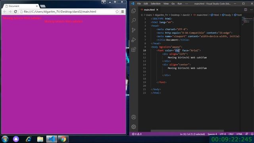Viewport: 254px width, 143px height.
Task: Click the body breadcrumb segment
Action: [227, 15]
